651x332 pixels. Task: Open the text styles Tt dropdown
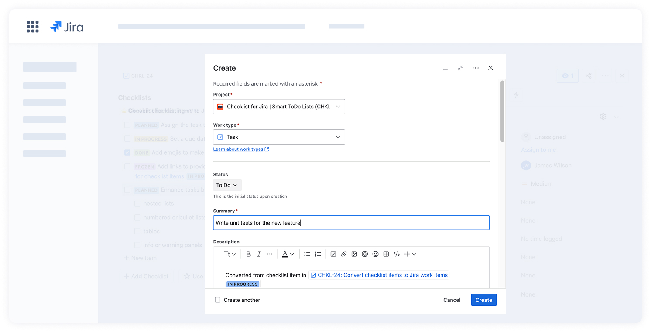(230, 254)
